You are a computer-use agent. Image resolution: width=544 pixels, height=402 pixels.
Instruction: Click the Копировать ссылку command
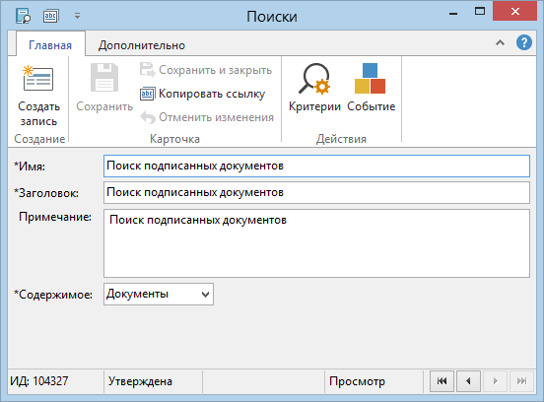click(x=203, y=94)
